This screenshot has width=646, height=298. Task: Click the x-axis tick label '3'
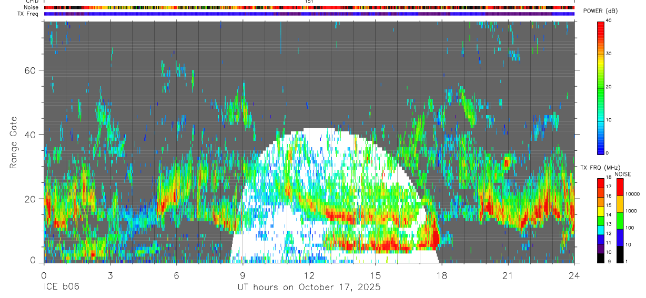pyautogui.click(x=109, y=275)
